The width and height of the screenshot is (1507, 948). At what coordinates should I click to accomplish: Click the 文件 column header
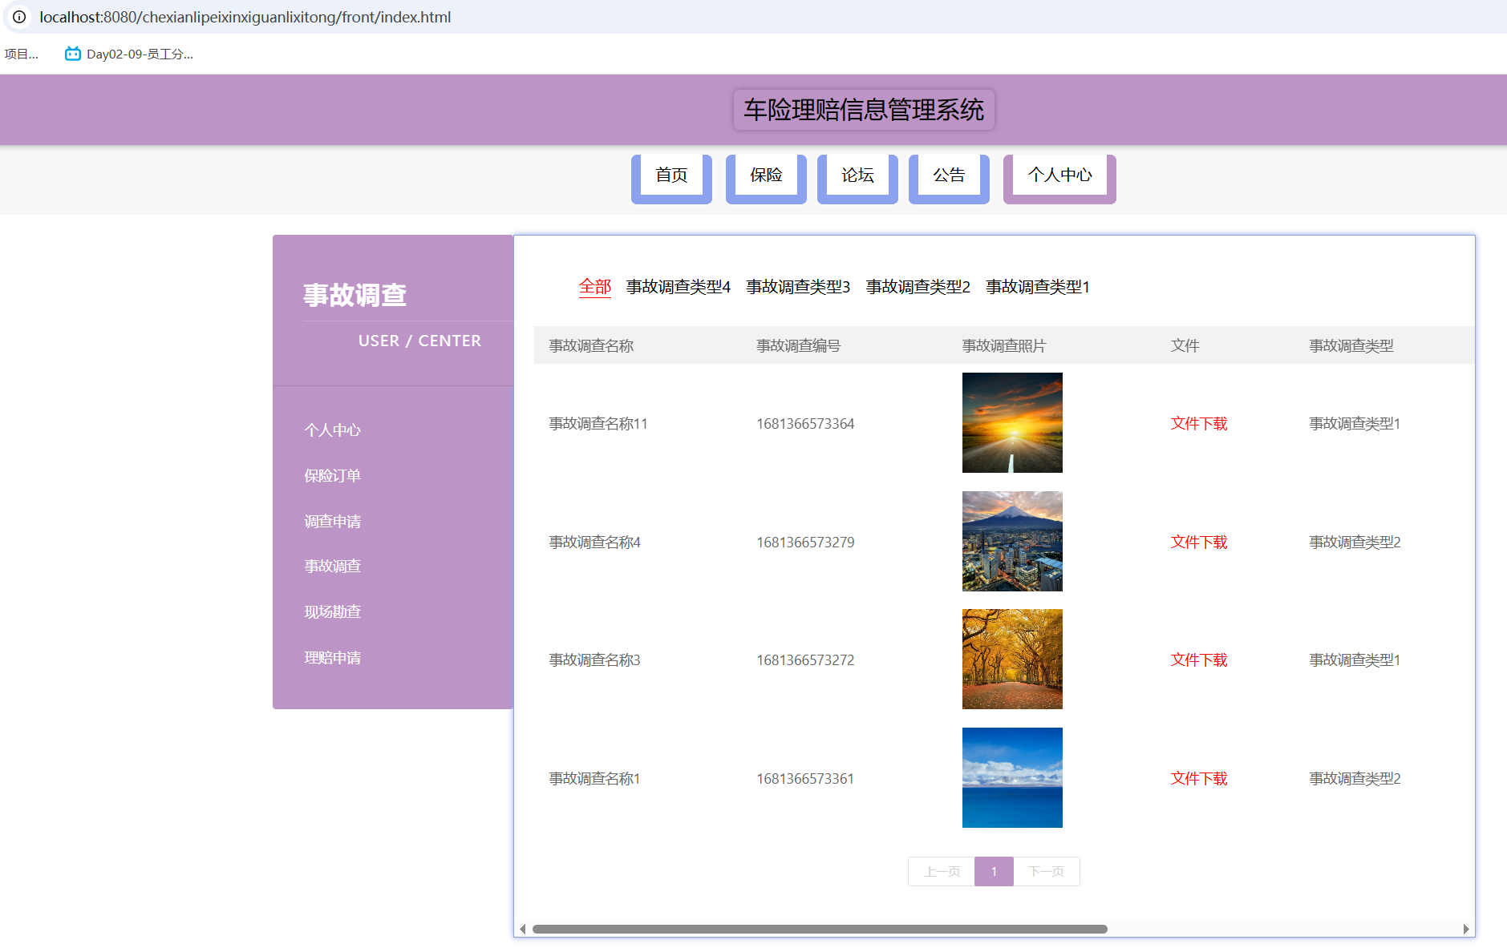coord(1185,346)
